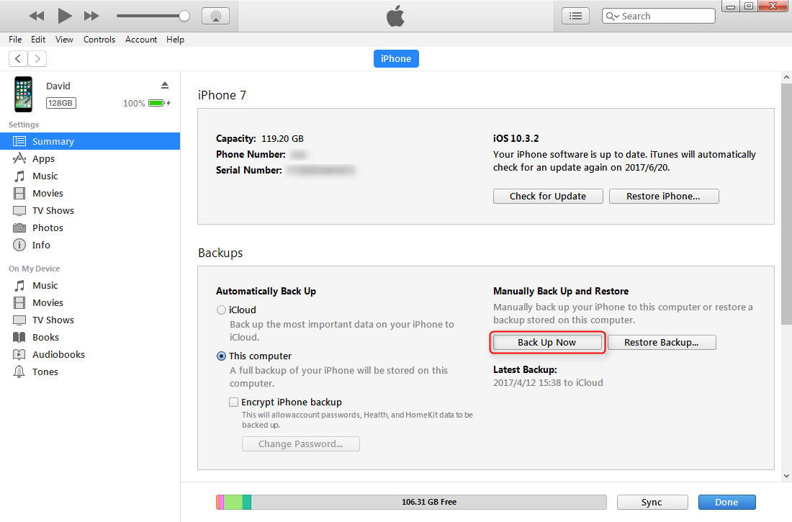Open the list view icon button
This screenshot has width=792, height=522.
[x=575, y=16]
